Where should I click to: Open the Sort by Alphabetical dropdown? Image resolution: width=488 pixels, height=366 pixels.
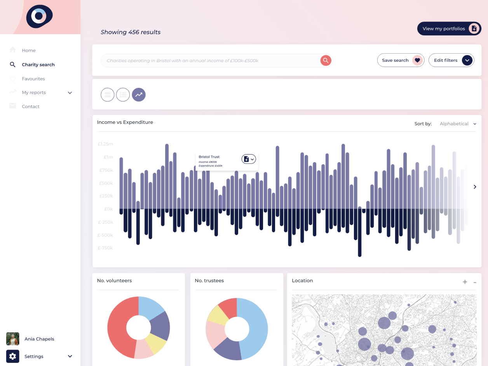coord(458,124)
